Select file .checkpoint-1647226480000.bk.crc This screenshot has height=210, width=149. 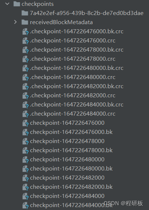(x=77, y=68)
